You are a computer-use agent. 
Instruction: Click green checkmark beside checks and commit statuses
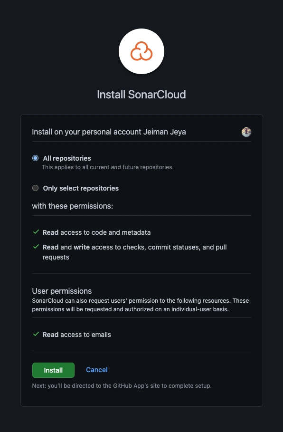36,247
